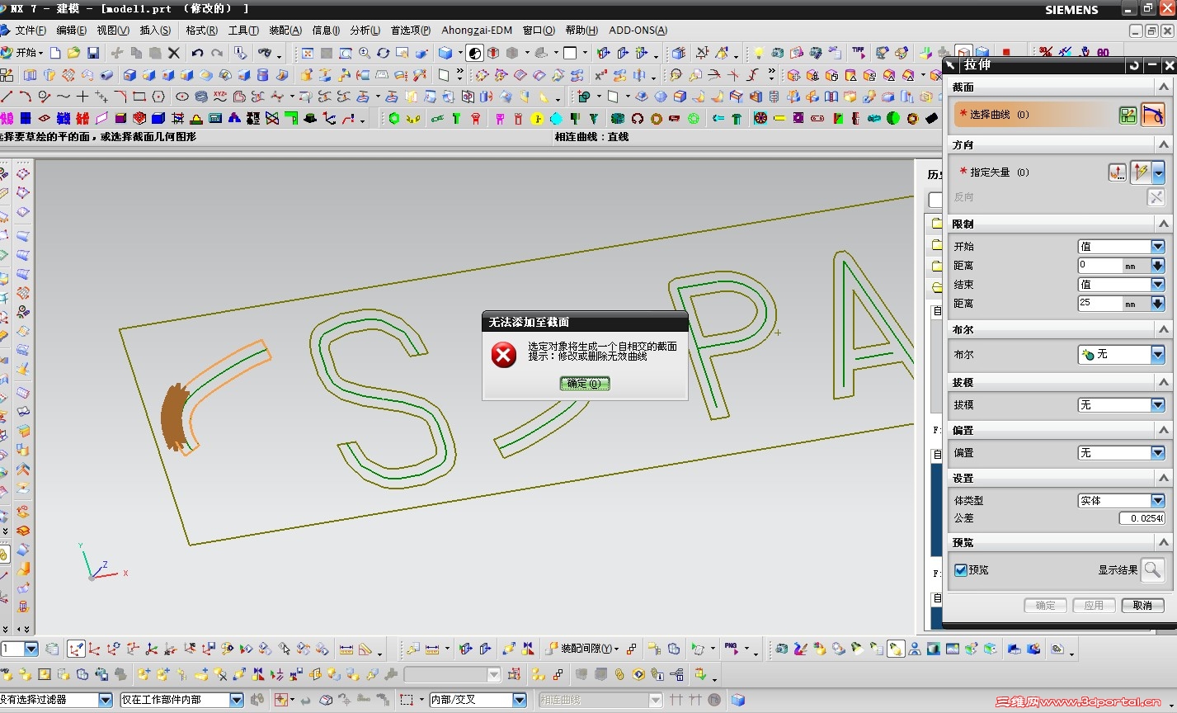Open the 工具(T) menu
1177x713 pixels.
pyautogui.click(x=243, y=31)
